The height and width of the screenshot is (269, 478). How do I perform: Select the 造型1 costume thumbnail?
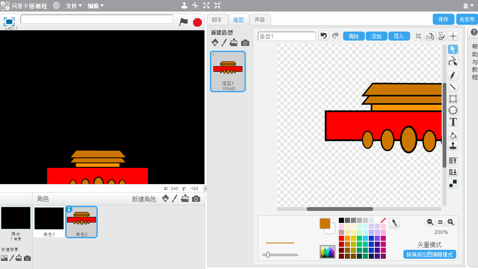pos(228,71)
